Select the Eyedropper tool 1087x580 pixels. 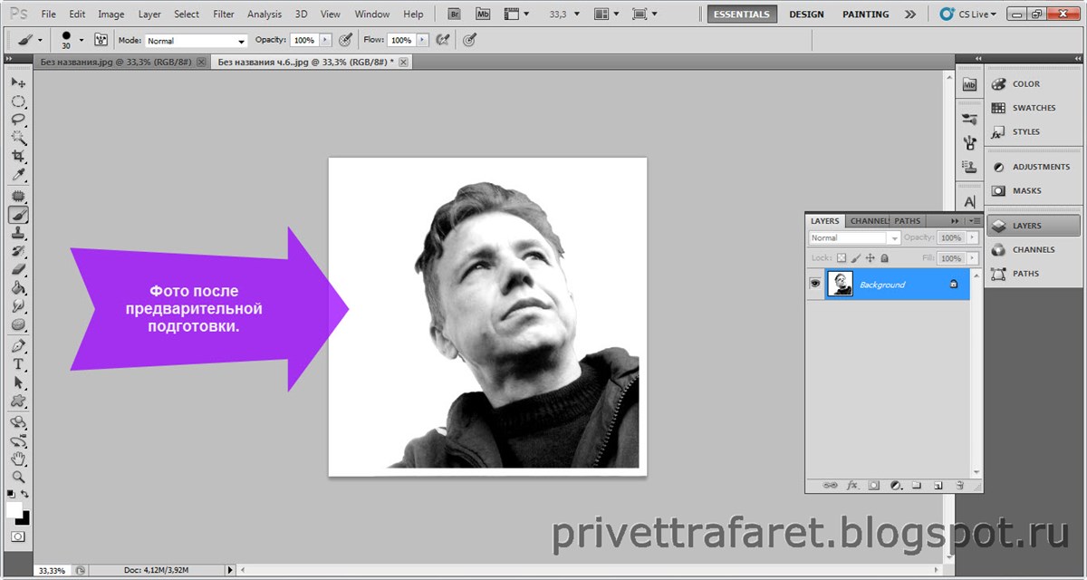(18, 175)
